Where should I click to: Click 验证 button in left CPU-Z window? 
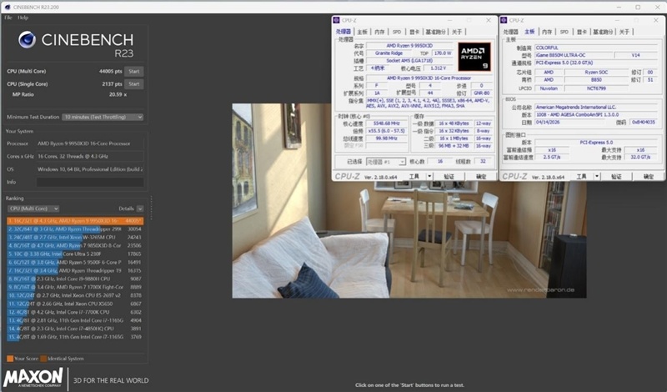(x=449, y=176)
